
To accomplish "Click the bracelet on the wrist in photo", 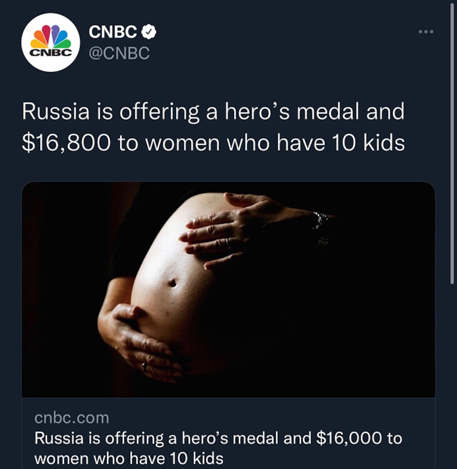I will [319, 220].
